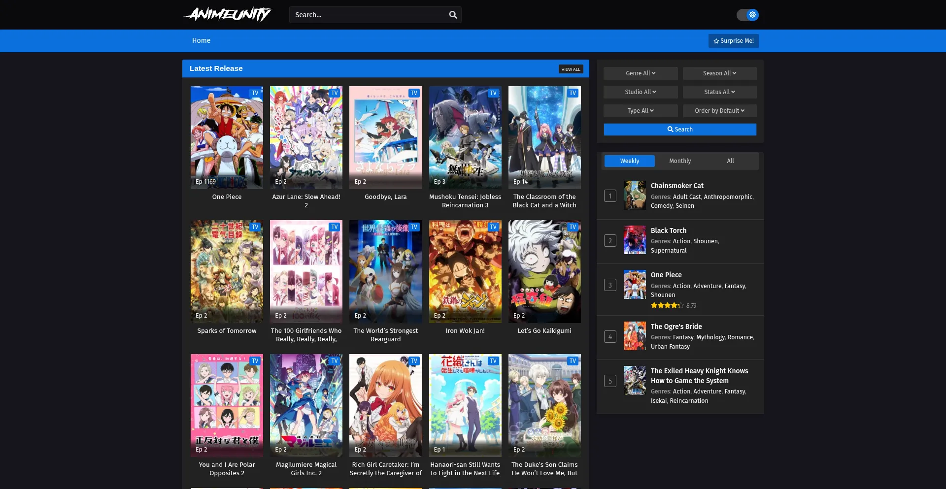
Task: Click the Let's Go Kaikigumi title link
Action: pyautogui.click(x=544, y=331)
